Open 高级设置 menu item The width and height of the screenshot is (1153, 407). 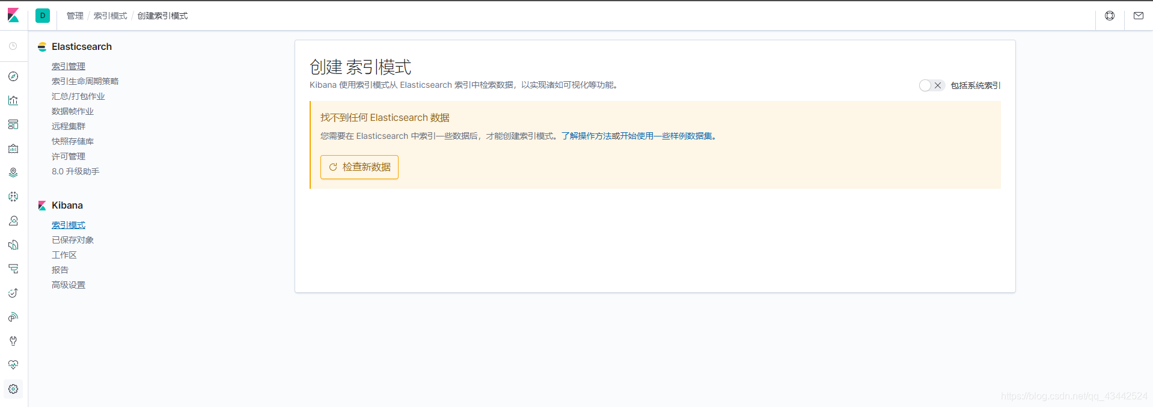tap(69, 285)
